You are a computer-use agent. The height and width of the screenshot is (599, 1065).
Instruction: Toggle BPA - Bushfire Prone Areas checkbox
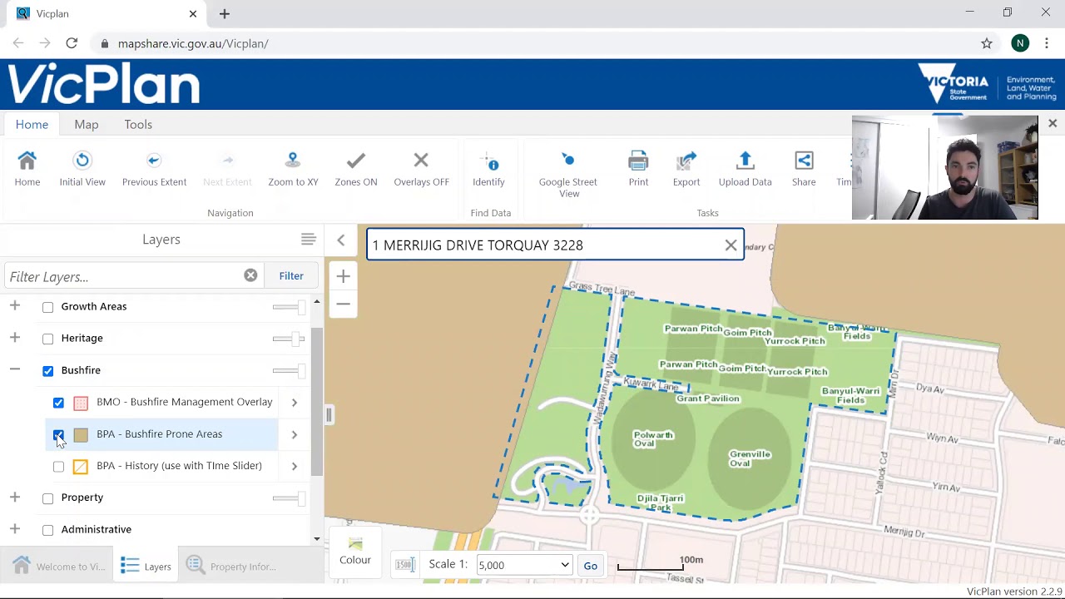(x=58, y=434)
